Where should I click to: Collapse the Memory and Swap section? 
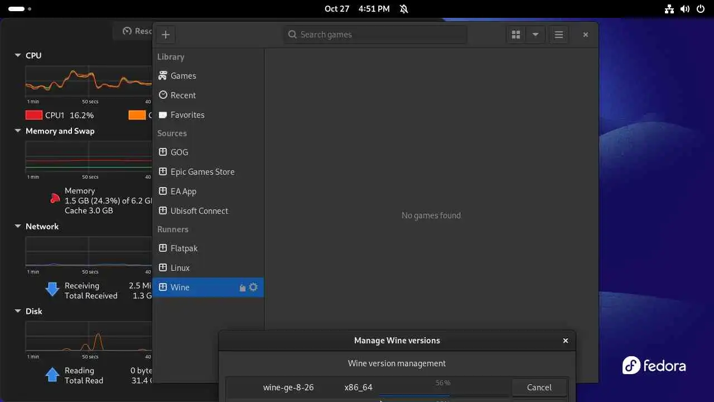coord(17,131)
